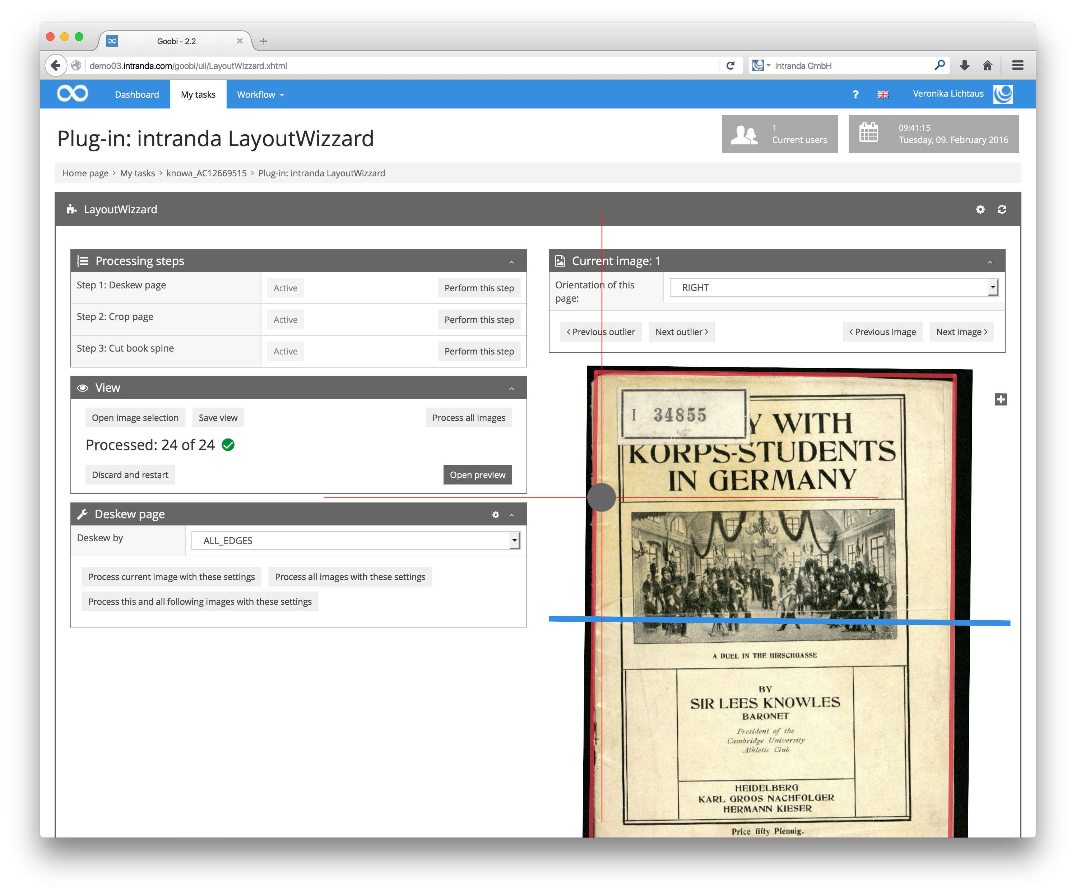The image size is (1076, 895).
Task: Go to Previous image
Action: tap(883, 332)
